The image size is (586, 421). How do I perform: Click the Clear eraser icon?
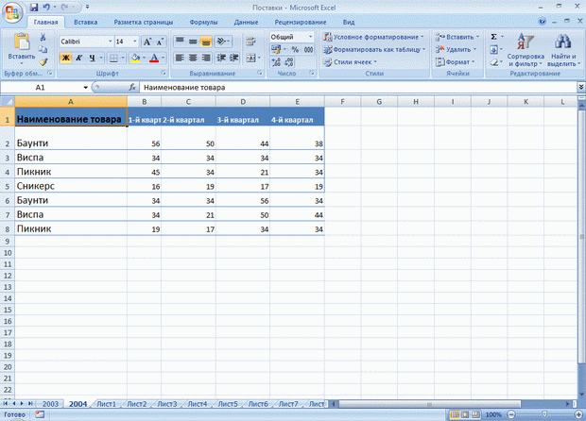[493, 62]
